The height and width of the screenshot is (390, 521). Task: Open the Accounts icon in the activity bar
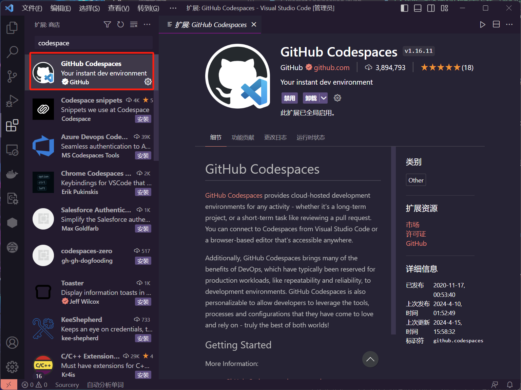pos(12,343)
